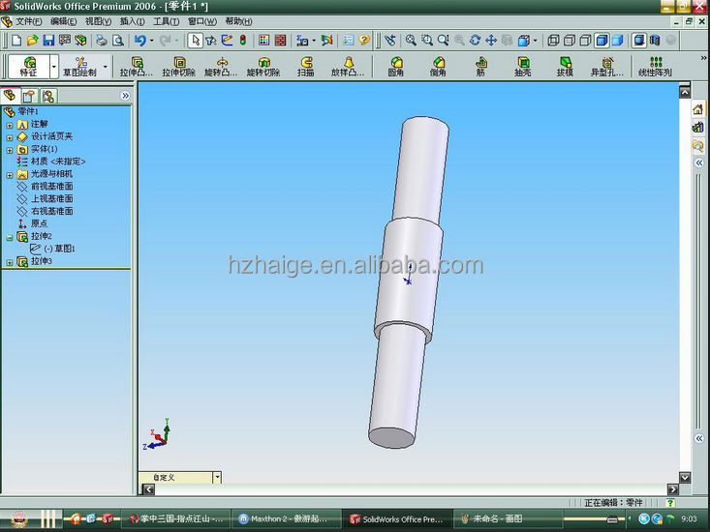Open the 工具(T) menu

point(167,20)
